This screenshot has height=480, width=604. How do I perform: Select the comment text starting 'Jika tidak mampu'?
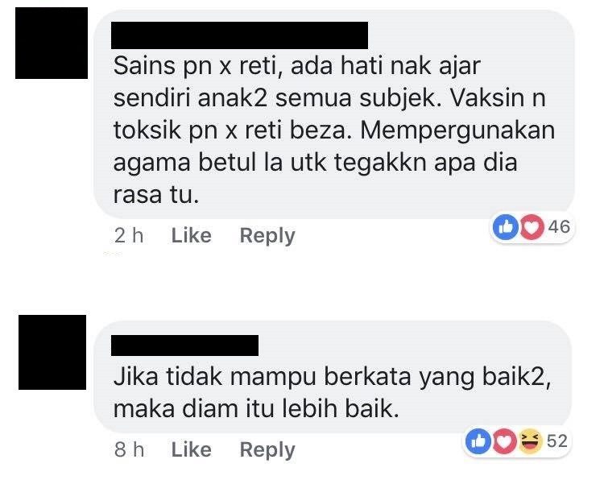click(x=333, y=392)
